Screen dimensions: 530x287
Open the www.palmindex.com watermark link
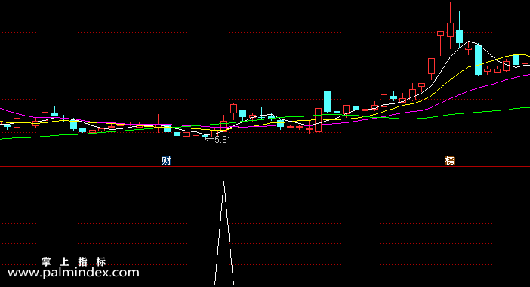click(73, 273)
